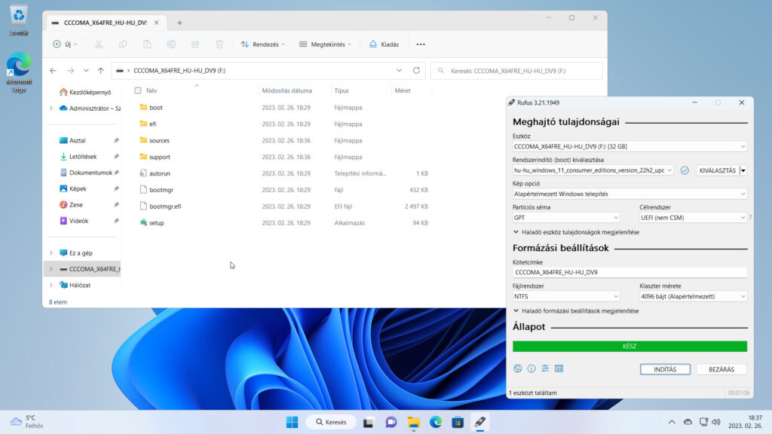Viewport: 772px width, 434px height.
Task: Expand Hálózat tree node
Action: pyautogui.click(x=51, y=285)
